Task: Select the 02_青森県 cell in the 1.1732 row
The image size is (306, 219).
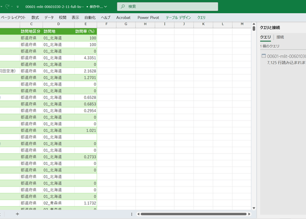Action: pyautogui.click(x=59, y=203)
